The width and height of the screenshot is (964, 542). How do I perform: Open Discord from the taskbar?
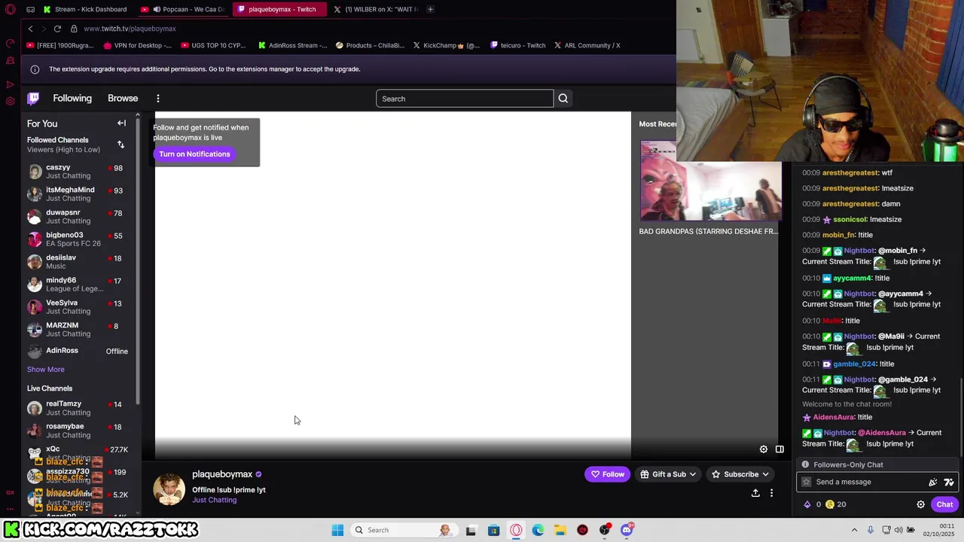(627, 530)
